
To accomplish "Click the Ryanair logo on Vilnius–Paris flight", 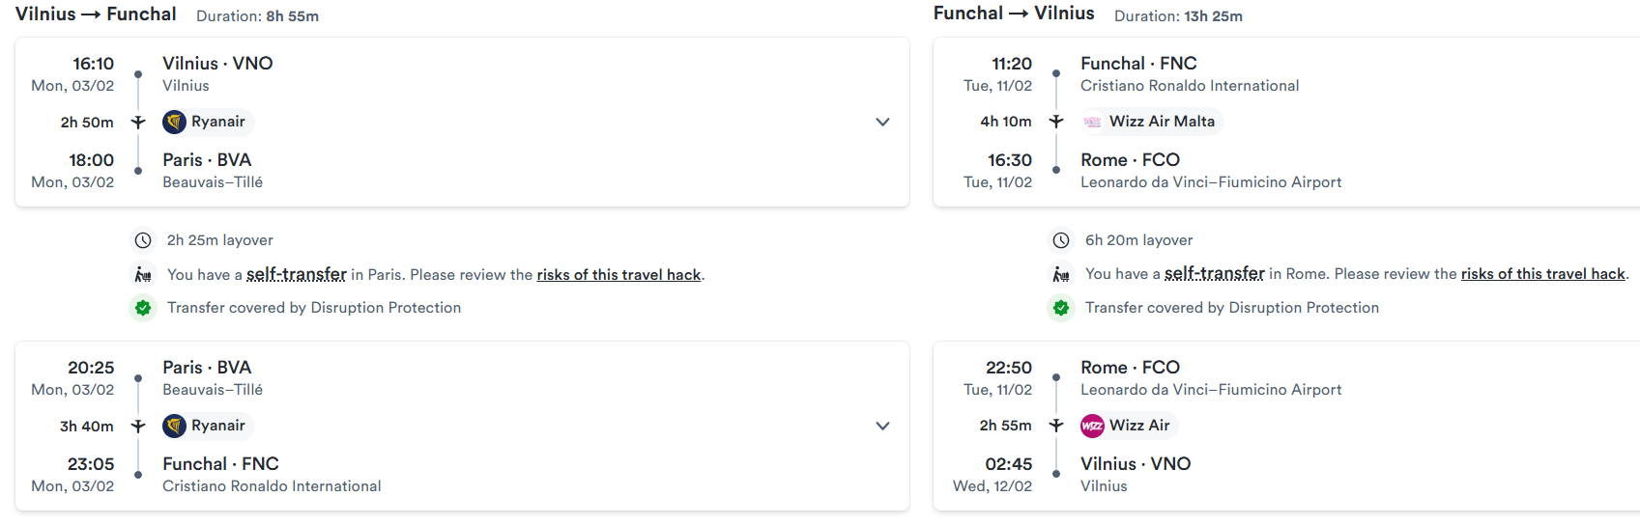I will [174, 122].
